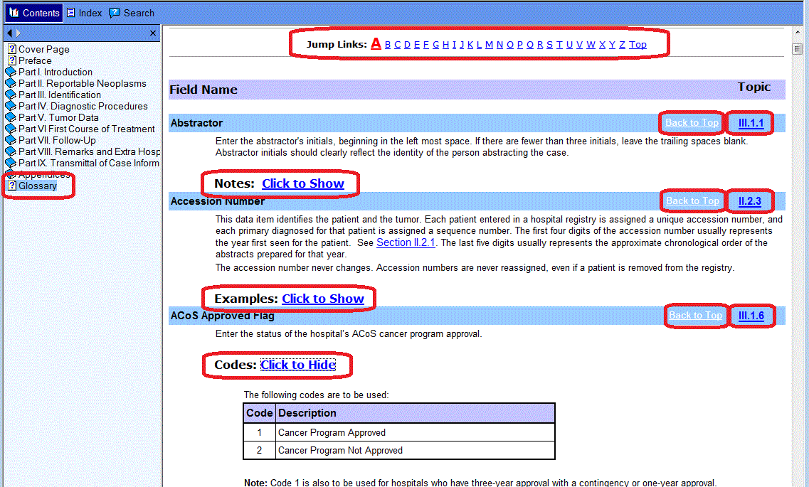Click the Search speech-bubble icon
The image size is (809, 487).
pos(114,12)
